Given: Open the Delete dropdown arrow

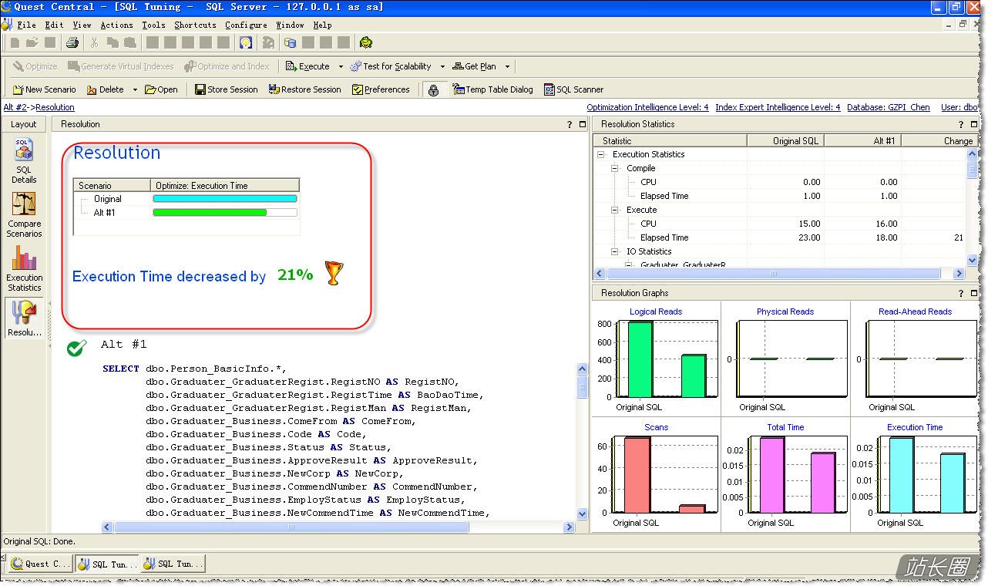Looking at the screenshot, I should (135, 89).
